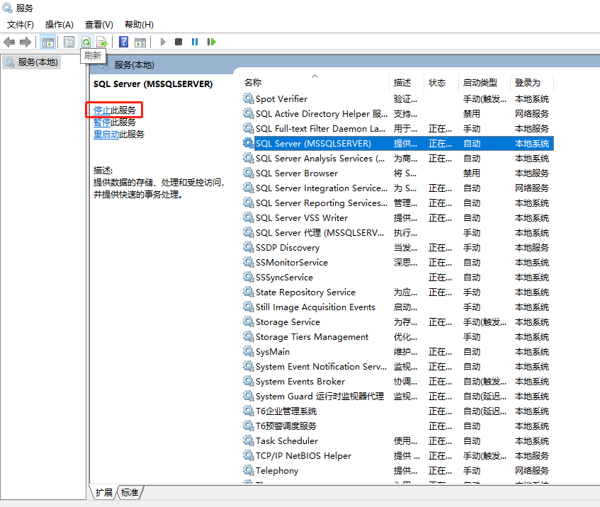Image resolution: width=600 pixels, height=507 pixels.
Task: Click the 停止 link to stop service
Action: (102, 110)
